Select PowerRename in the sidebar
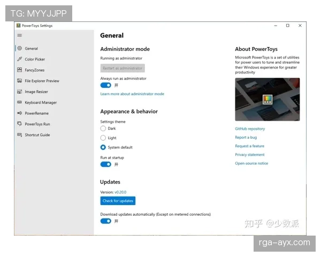 [x=54, y=114]
